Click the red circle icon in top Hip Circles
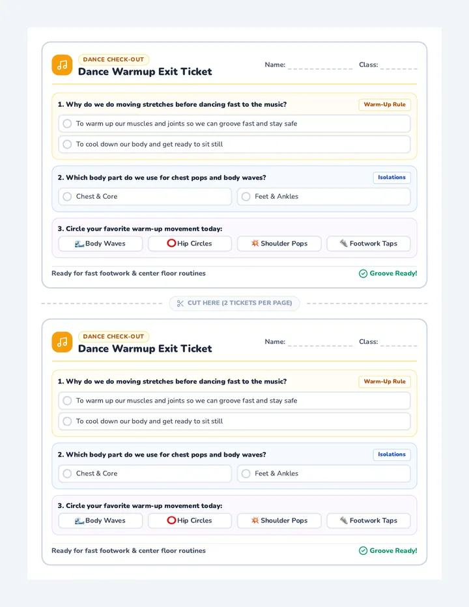Viewport: 469px width, 607px height. 171,243
